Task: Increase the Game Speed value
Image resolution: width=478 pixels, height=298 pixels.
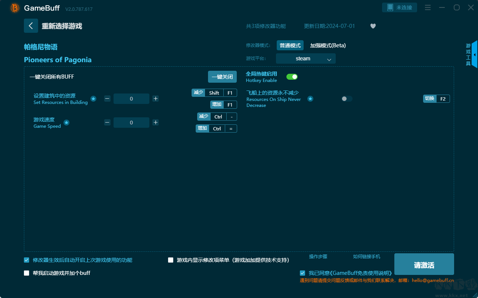Action: coord(156,123)
